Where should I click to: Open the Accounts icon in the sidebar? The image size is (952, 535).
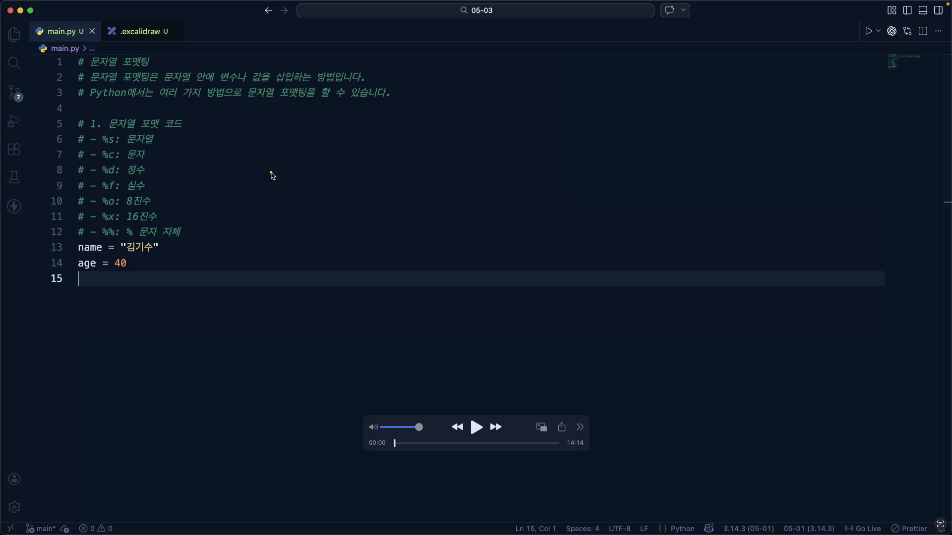14,479
